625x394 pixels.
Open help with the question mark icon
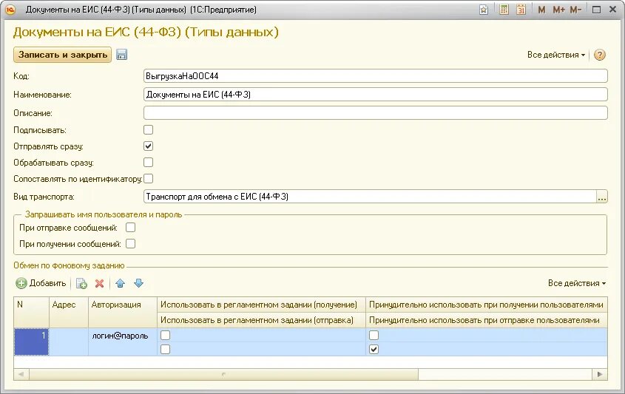(x=600, y=55)
